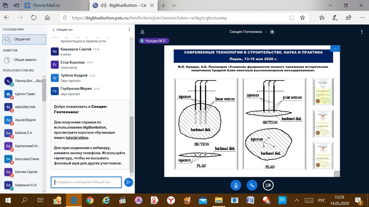Share webcam using the camera button
Screen dimensions: 369x207
pyautogui.click(x=268, y=185)
